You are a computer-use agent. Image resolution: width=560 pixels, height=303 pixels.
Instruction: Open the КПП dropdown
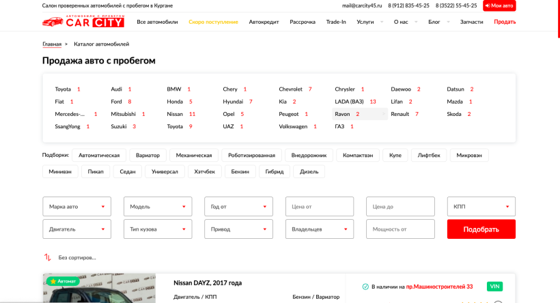[x=481, y=206]
